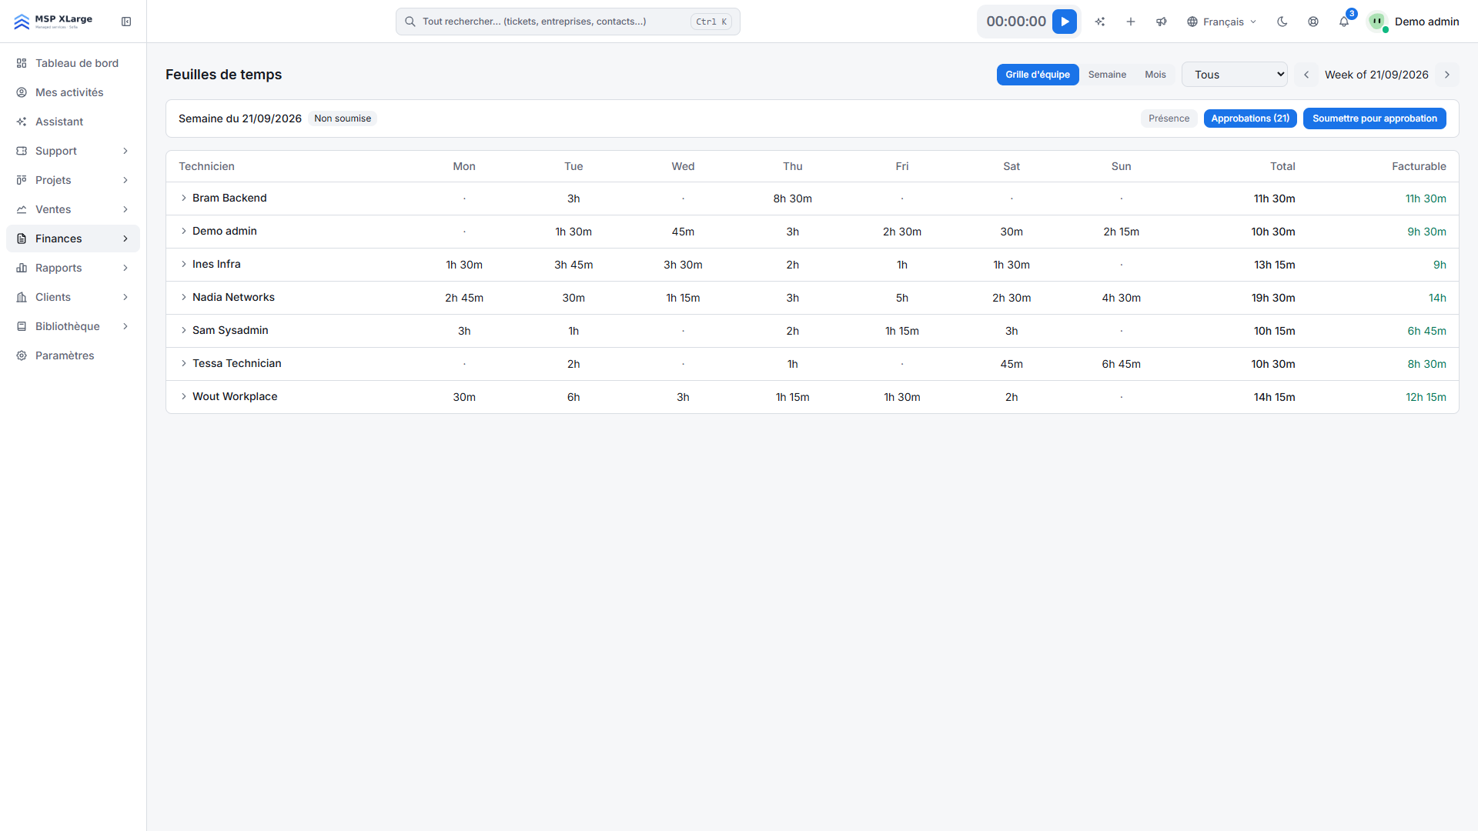The height and width of the screenshot is (831, 1478).
Task: Click the 00:00:00 timer display
Action: coord(1016,22)
